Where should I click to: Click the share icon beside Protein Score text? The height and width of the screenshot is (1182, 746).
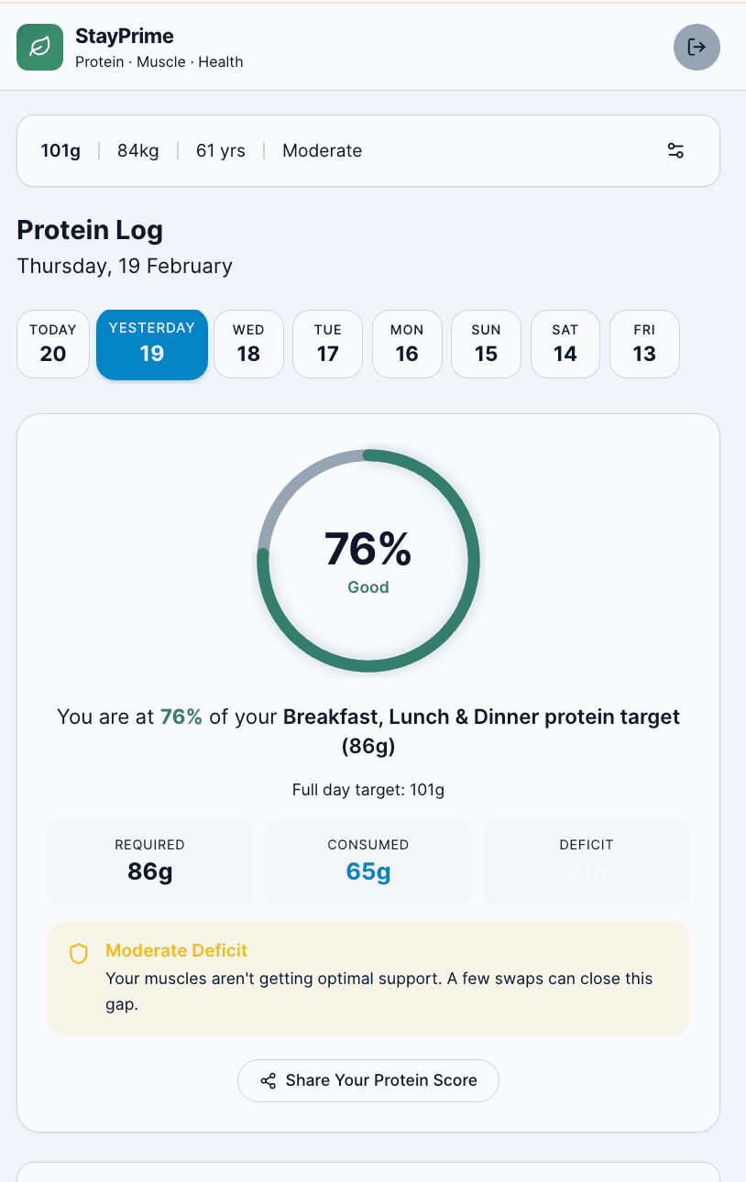[x=269, y=1081]
